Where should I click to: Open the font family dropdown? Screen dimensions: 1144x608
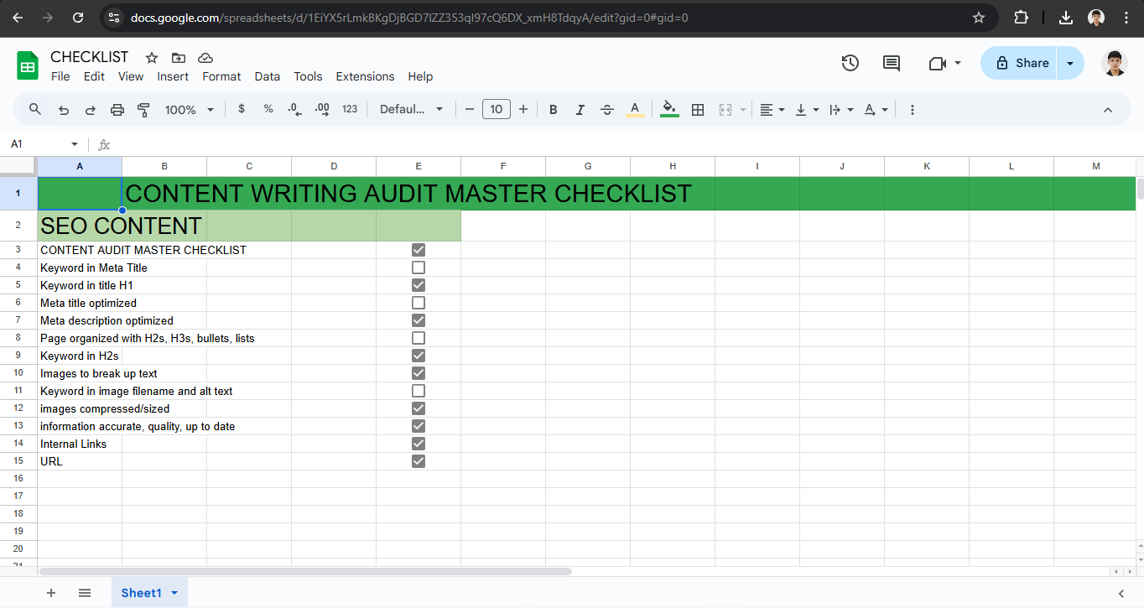[x=411, y=110]
